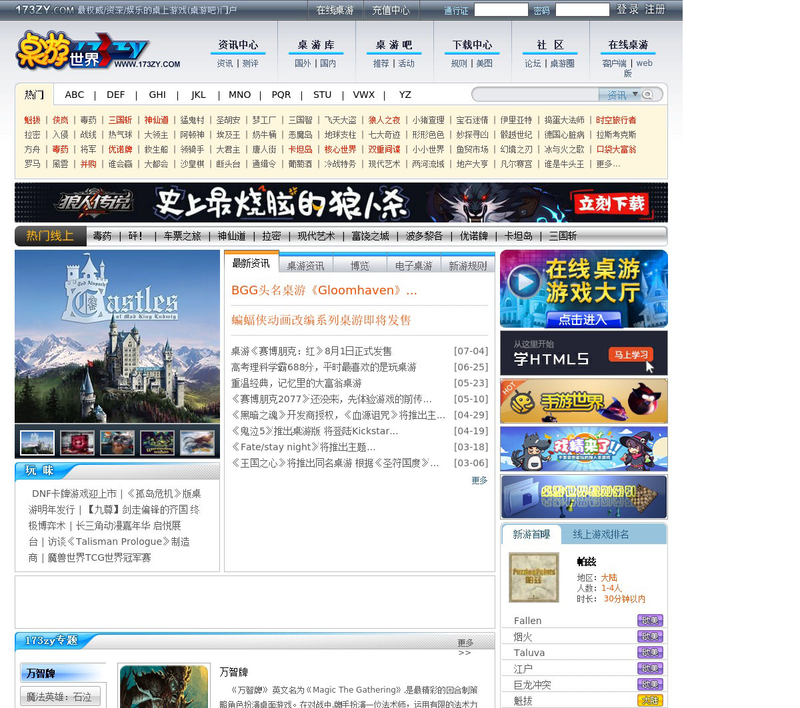
Task: Open the 资讯 search category dropdown
Action: [635, 95]
